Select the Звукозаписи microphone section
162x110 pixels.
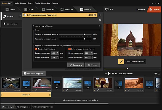click(12, 24)
